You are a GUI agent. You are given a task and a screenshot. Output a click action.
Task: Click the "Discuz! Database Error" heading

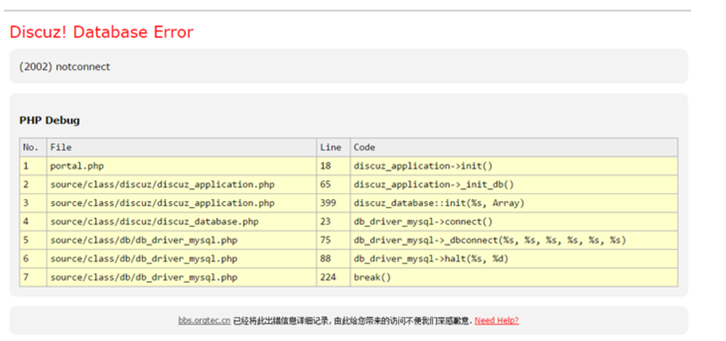101,32
